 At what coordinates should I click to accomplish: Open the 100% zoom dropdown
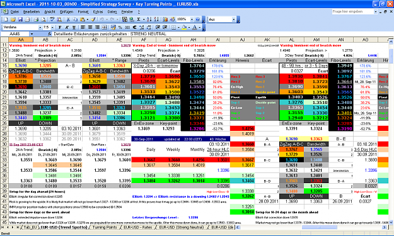(x=192, y=20)
